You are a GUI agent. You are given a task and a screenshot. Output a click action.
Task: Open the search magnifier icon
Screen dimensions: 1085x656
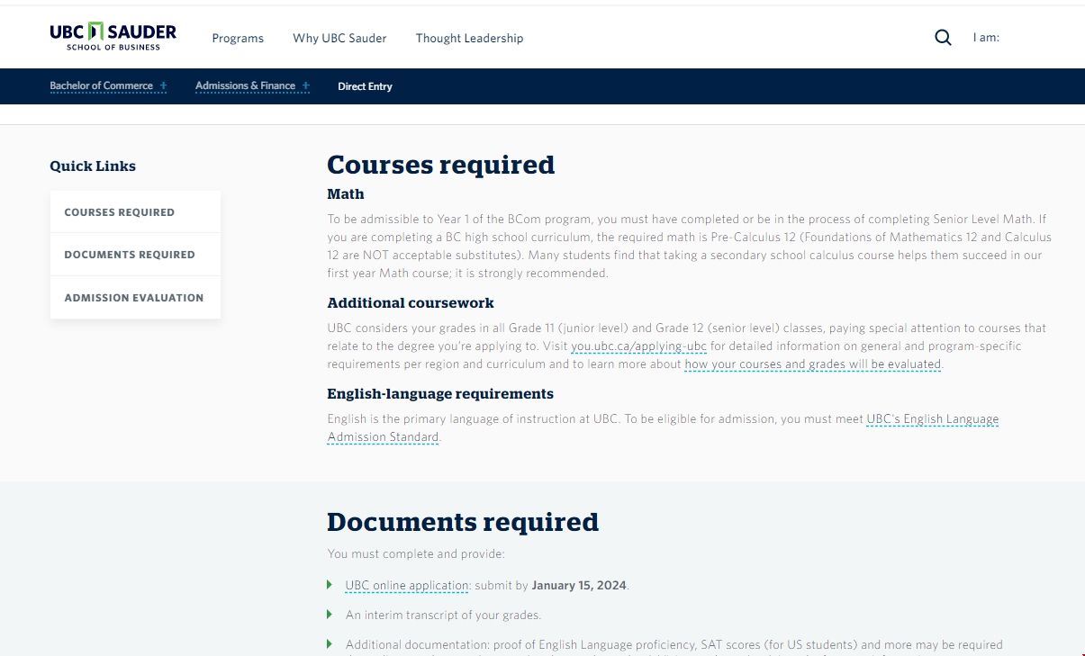click(x=942, y=37)
